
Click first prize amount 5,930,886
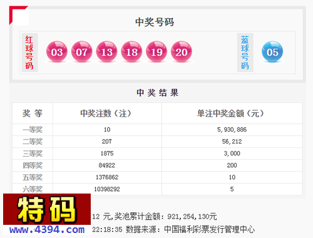click(232, 130)
